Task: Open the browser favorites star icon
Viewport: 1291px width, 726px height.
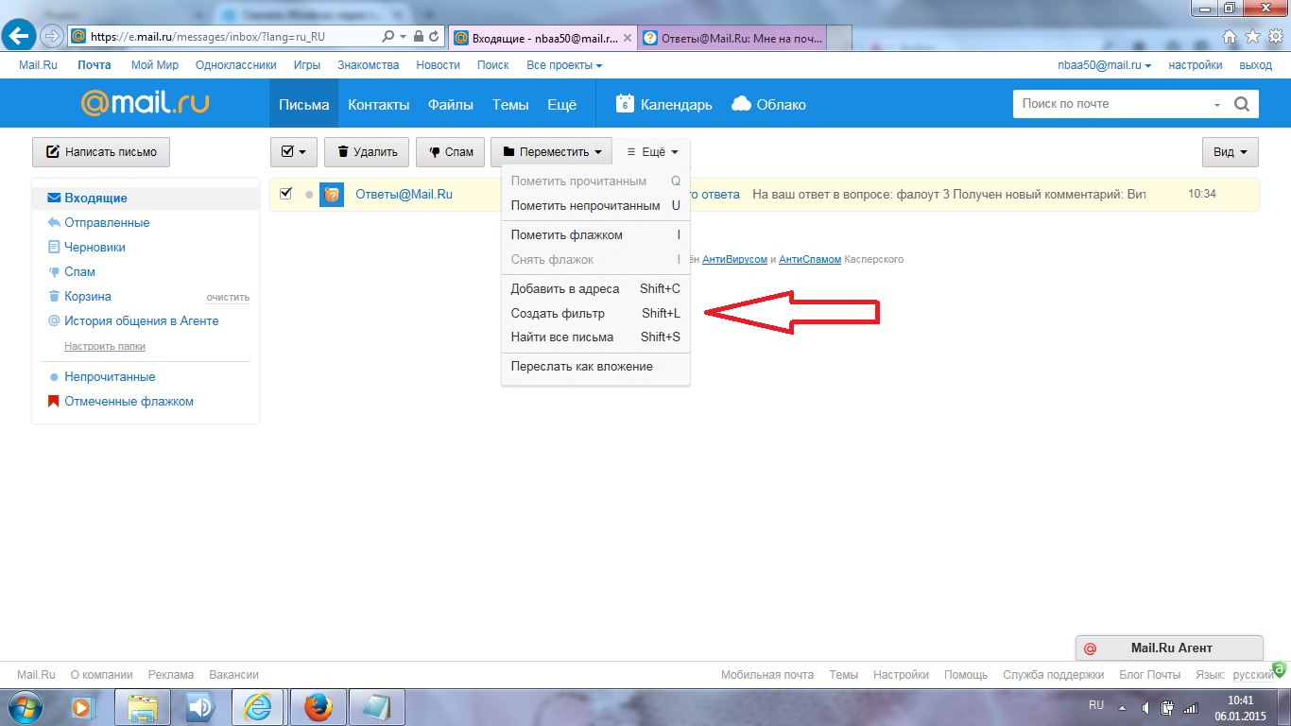Action: pyautogui.click(x=1252, y=36)
